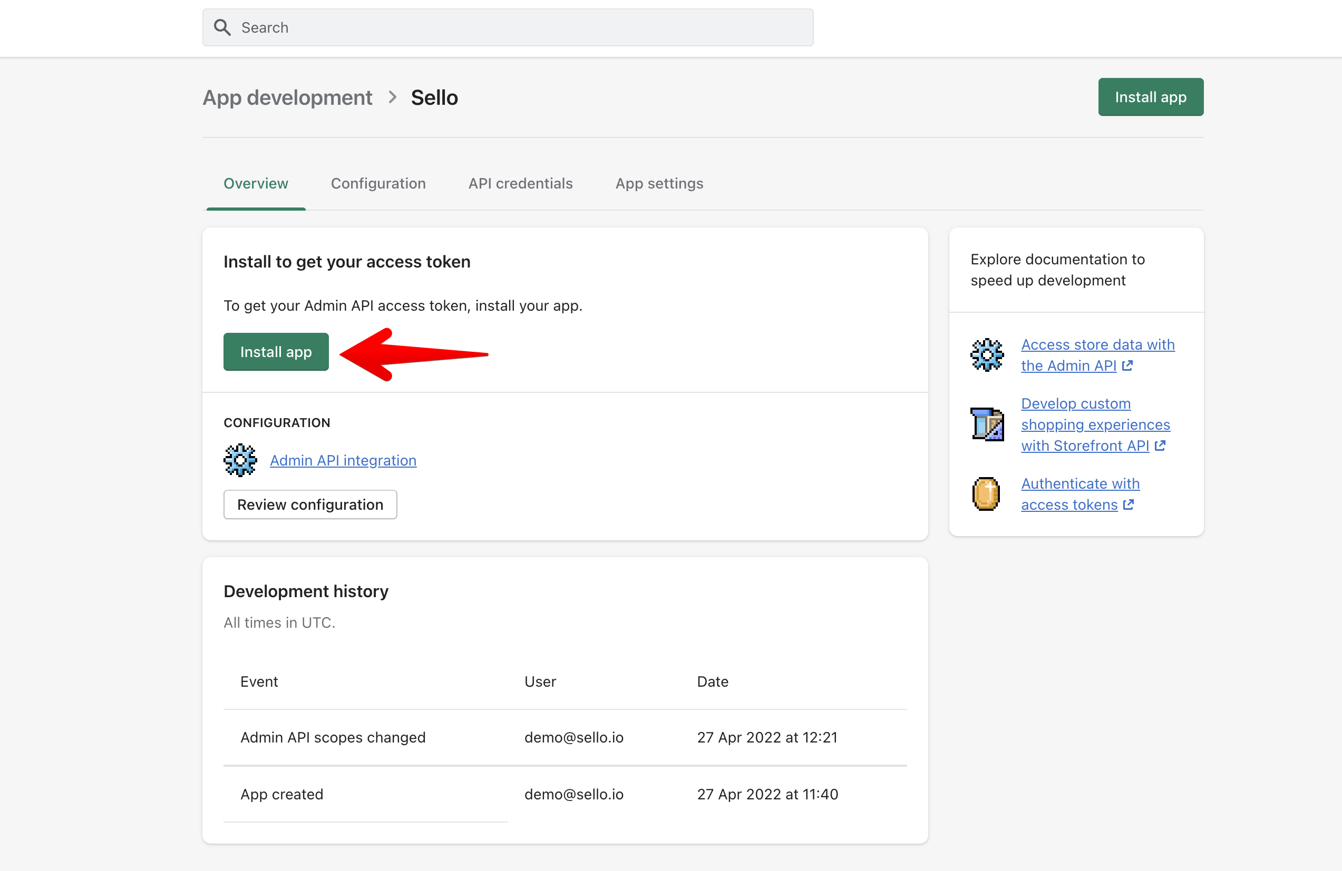Switch to the Configuration tab
The image size is (1342, 871).
(378, 184)
